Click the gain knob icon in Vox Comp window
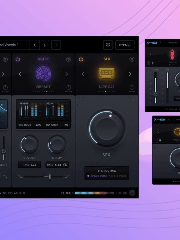 pyautogui.click(x=148, y=62)
